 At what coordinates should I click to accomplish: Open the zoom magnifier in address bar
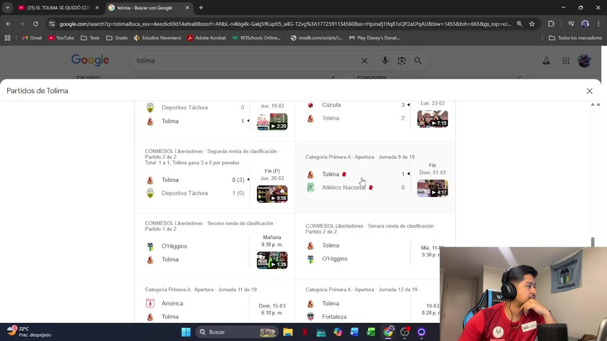(x=520, y=24)
